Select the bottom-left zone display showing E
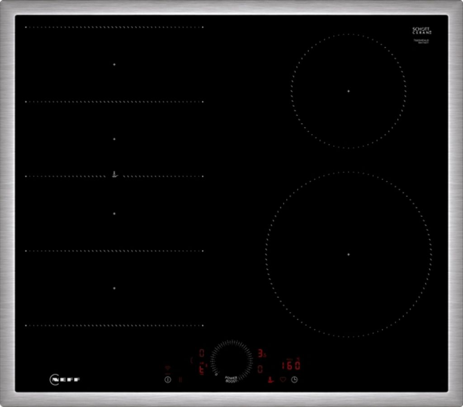The height and width of the screenshot is (407, 463). coord(202,369)
